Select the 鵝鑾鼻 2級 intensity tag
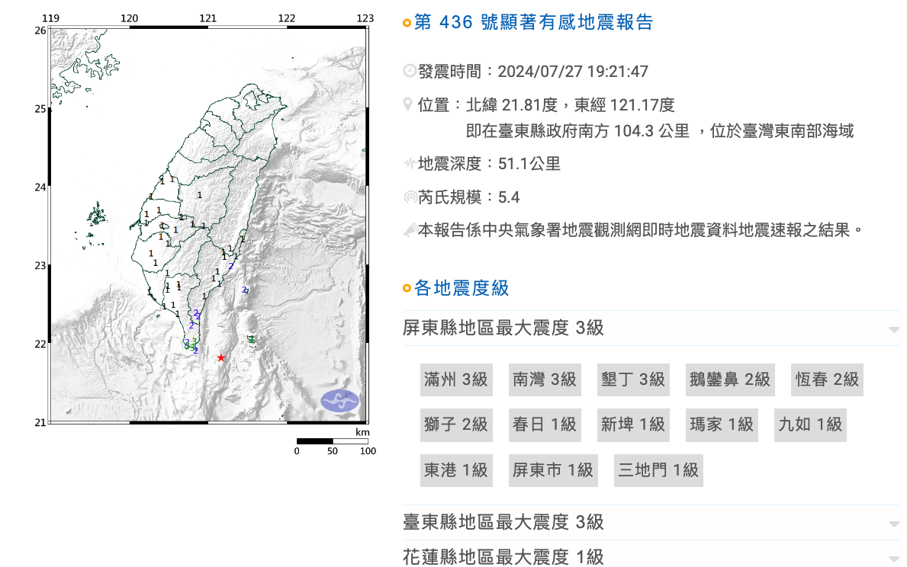 click(x=730, y=380)
